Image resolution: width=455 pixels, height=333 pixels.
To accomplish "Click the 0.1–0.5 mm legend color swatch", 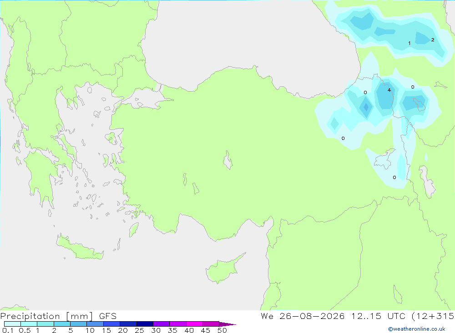I will 12,324.
